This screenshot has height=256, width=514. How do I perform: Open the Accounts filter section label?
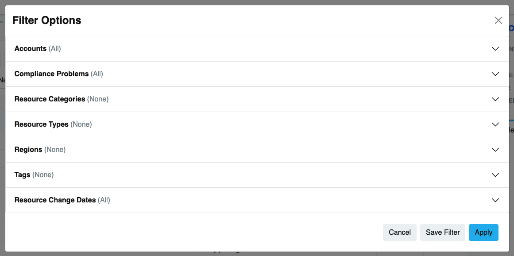[x=31, y=49]
